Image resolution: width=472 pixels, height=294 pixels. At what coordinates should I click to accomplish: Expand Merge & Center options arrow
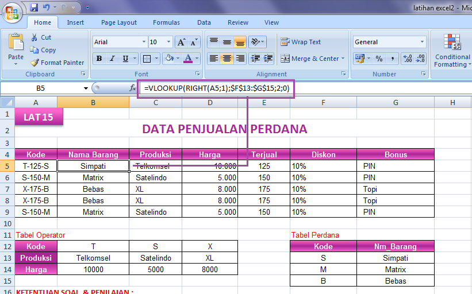343,59
